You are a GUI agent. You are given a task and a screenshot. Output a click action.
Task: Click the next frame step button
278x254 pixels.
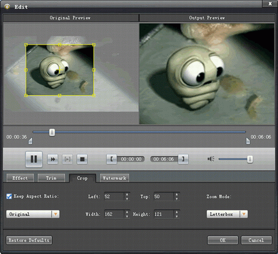point(67,159)
